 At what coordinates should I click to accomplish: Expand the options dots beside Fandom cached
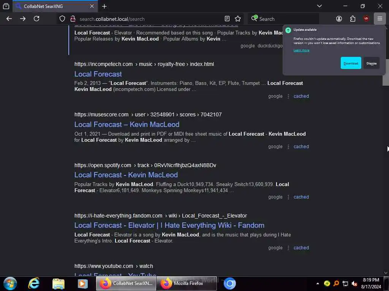(288, 248)
